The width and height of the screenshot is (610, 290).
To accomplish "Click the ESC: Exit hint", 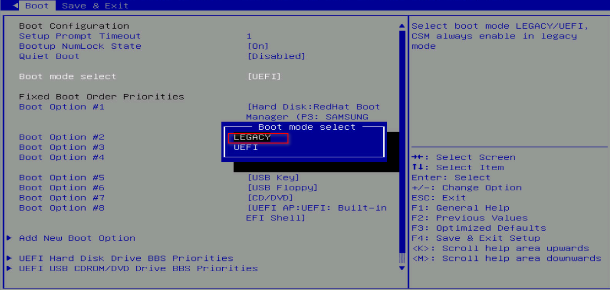I will tap(439, 198).
